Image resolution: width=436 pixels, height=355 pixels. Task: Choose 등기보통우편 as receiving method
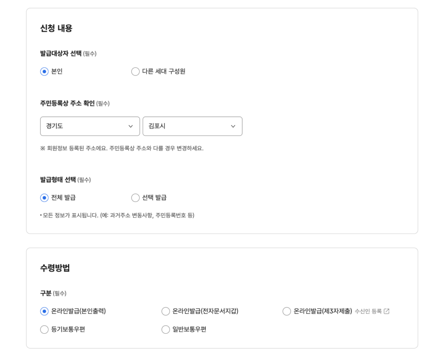44,329
